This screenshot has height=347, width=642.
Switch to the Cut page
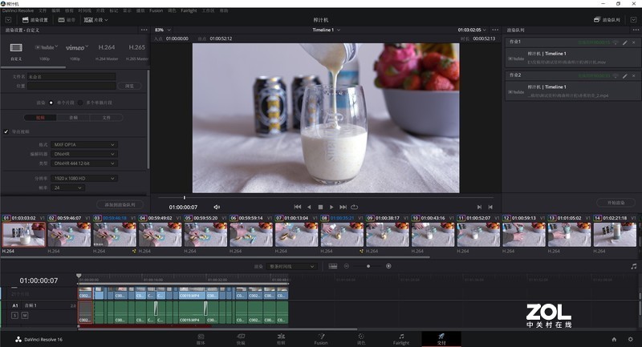tap(241, 339)
